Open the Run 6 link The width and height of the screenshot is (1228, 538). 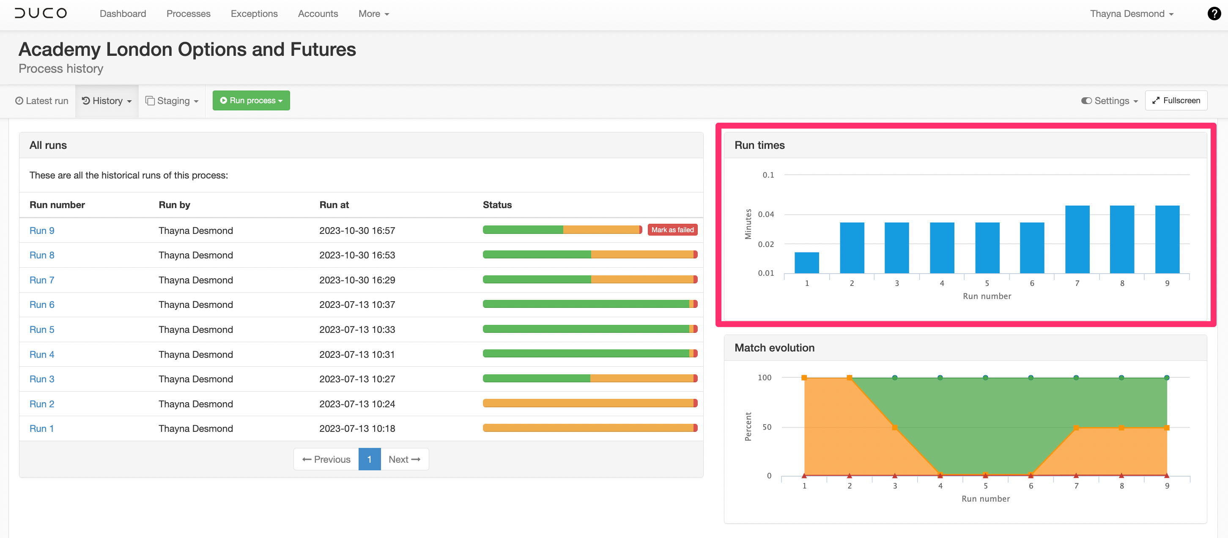(x=42, y=304)
